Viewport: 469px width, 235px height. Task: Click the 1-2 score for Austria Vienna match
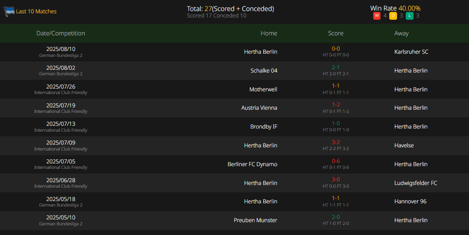point(336,105)
